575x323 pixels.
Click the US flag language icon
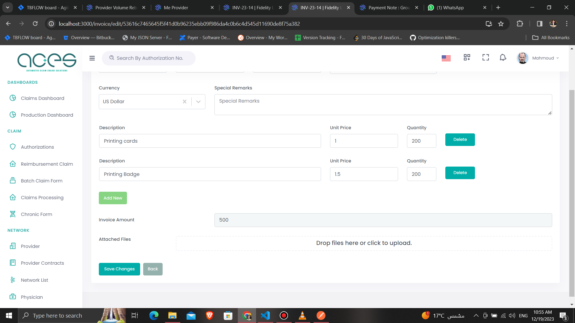click(446, 58)
